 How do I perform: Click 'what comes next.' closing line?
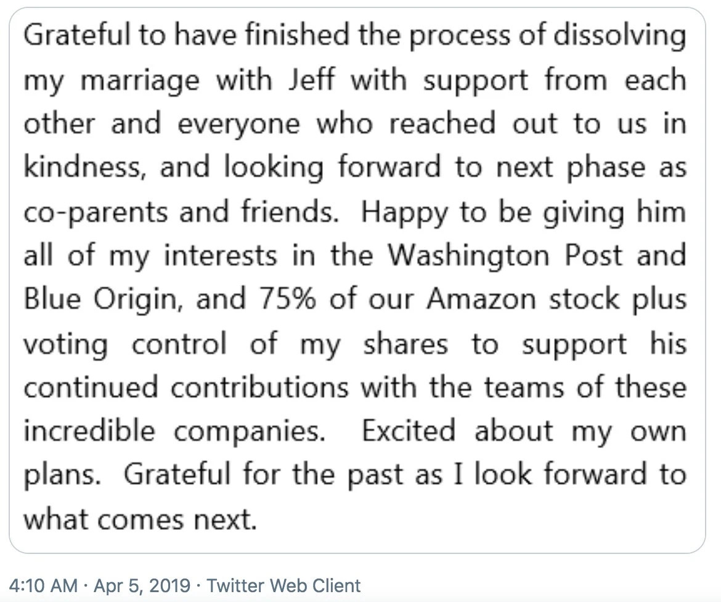coord(140,519)
